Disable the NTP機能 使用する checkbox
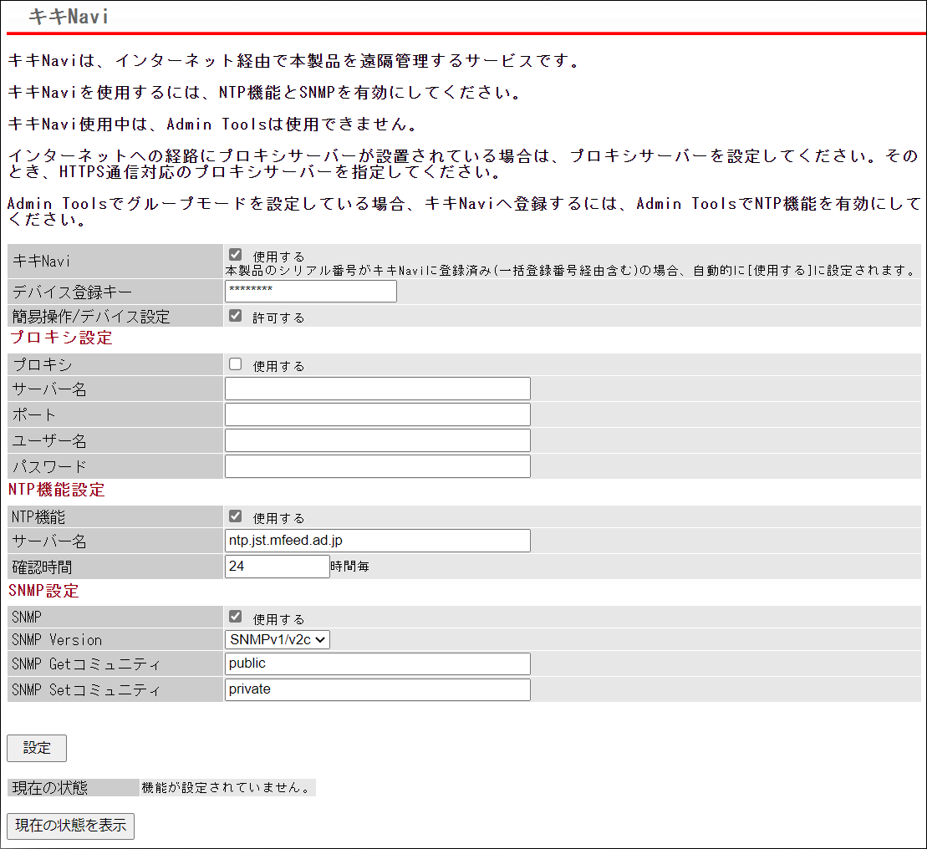 236,516
